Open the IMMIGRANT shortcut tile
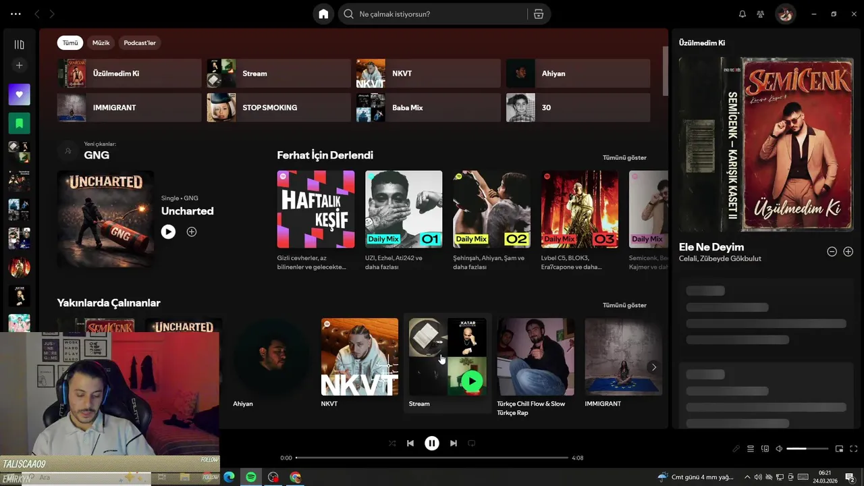The image size is (864, 486). pyautogui.click(x=129, y=107)
